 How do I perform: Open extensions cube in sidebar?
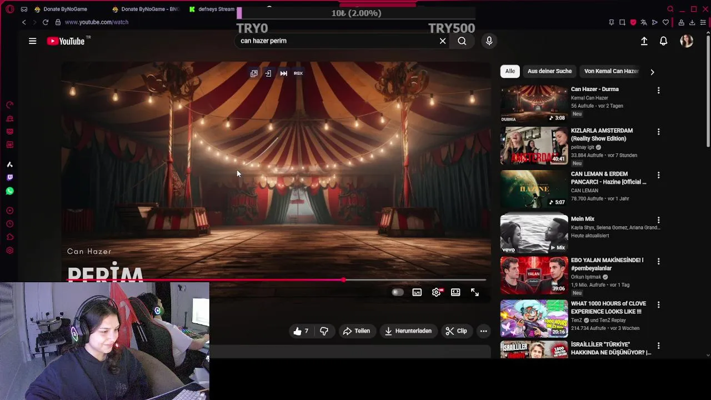click(9, 237)
